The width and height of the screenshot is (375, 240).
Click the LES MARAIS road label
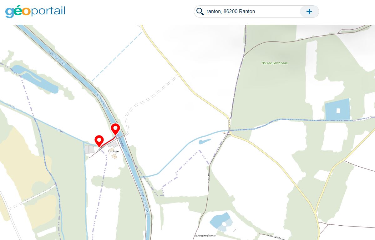pyautogui.click(x=102, y=148)
